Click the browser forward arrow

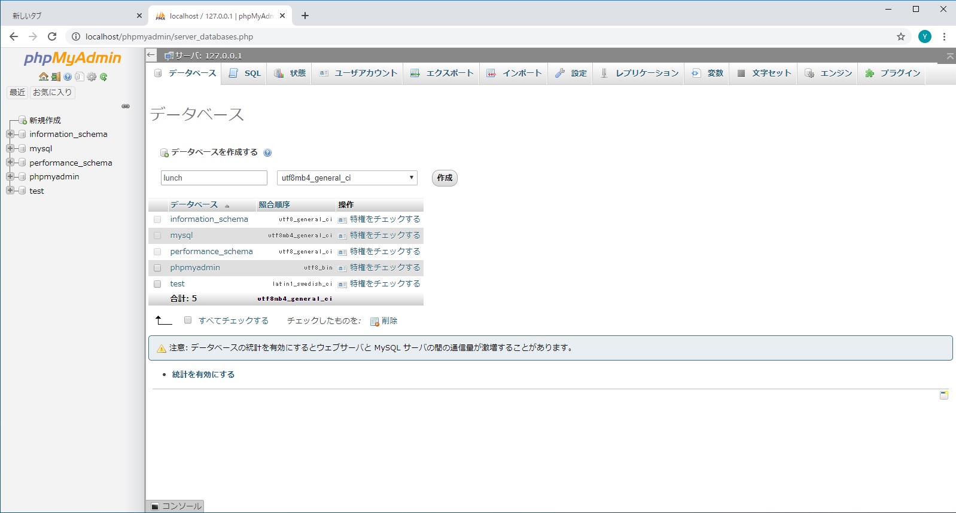point(33,36)
